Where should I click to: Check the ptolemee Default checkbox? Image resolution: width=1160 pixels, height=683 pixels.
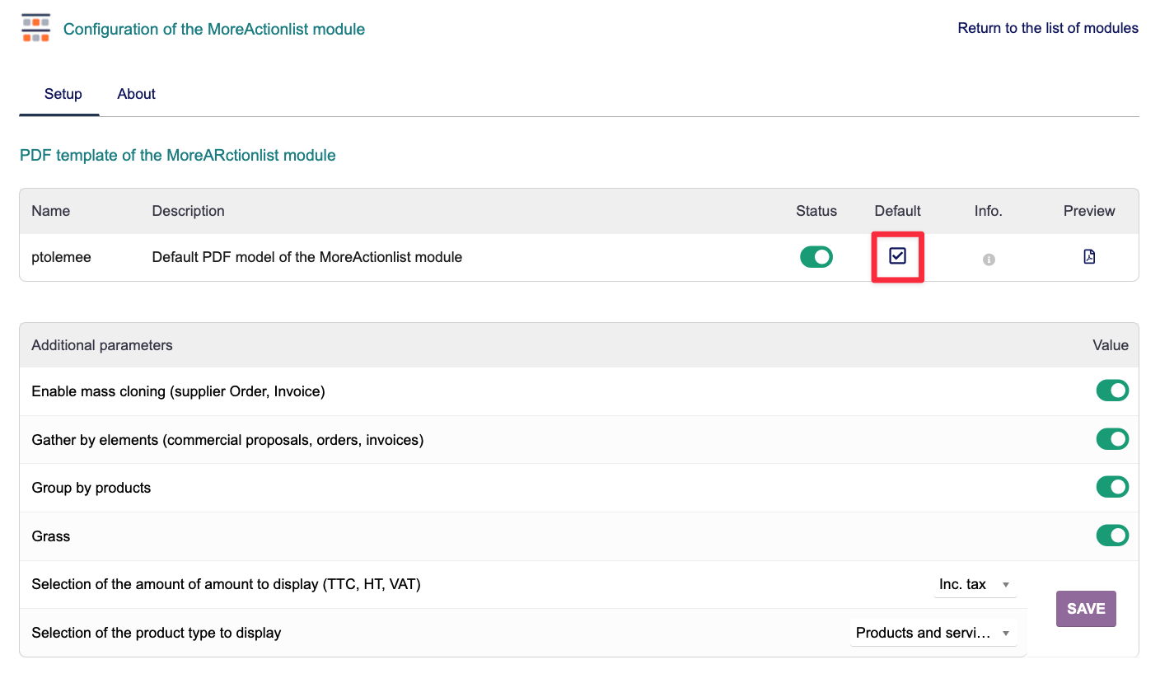pos(897,257)
